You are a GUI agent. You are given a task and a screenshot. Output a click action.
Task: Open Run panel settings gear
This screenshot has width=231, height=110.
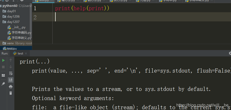tap(230, 53)
